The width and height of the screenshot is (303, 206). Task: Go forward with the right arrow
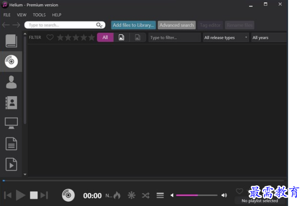click(16, 25)
